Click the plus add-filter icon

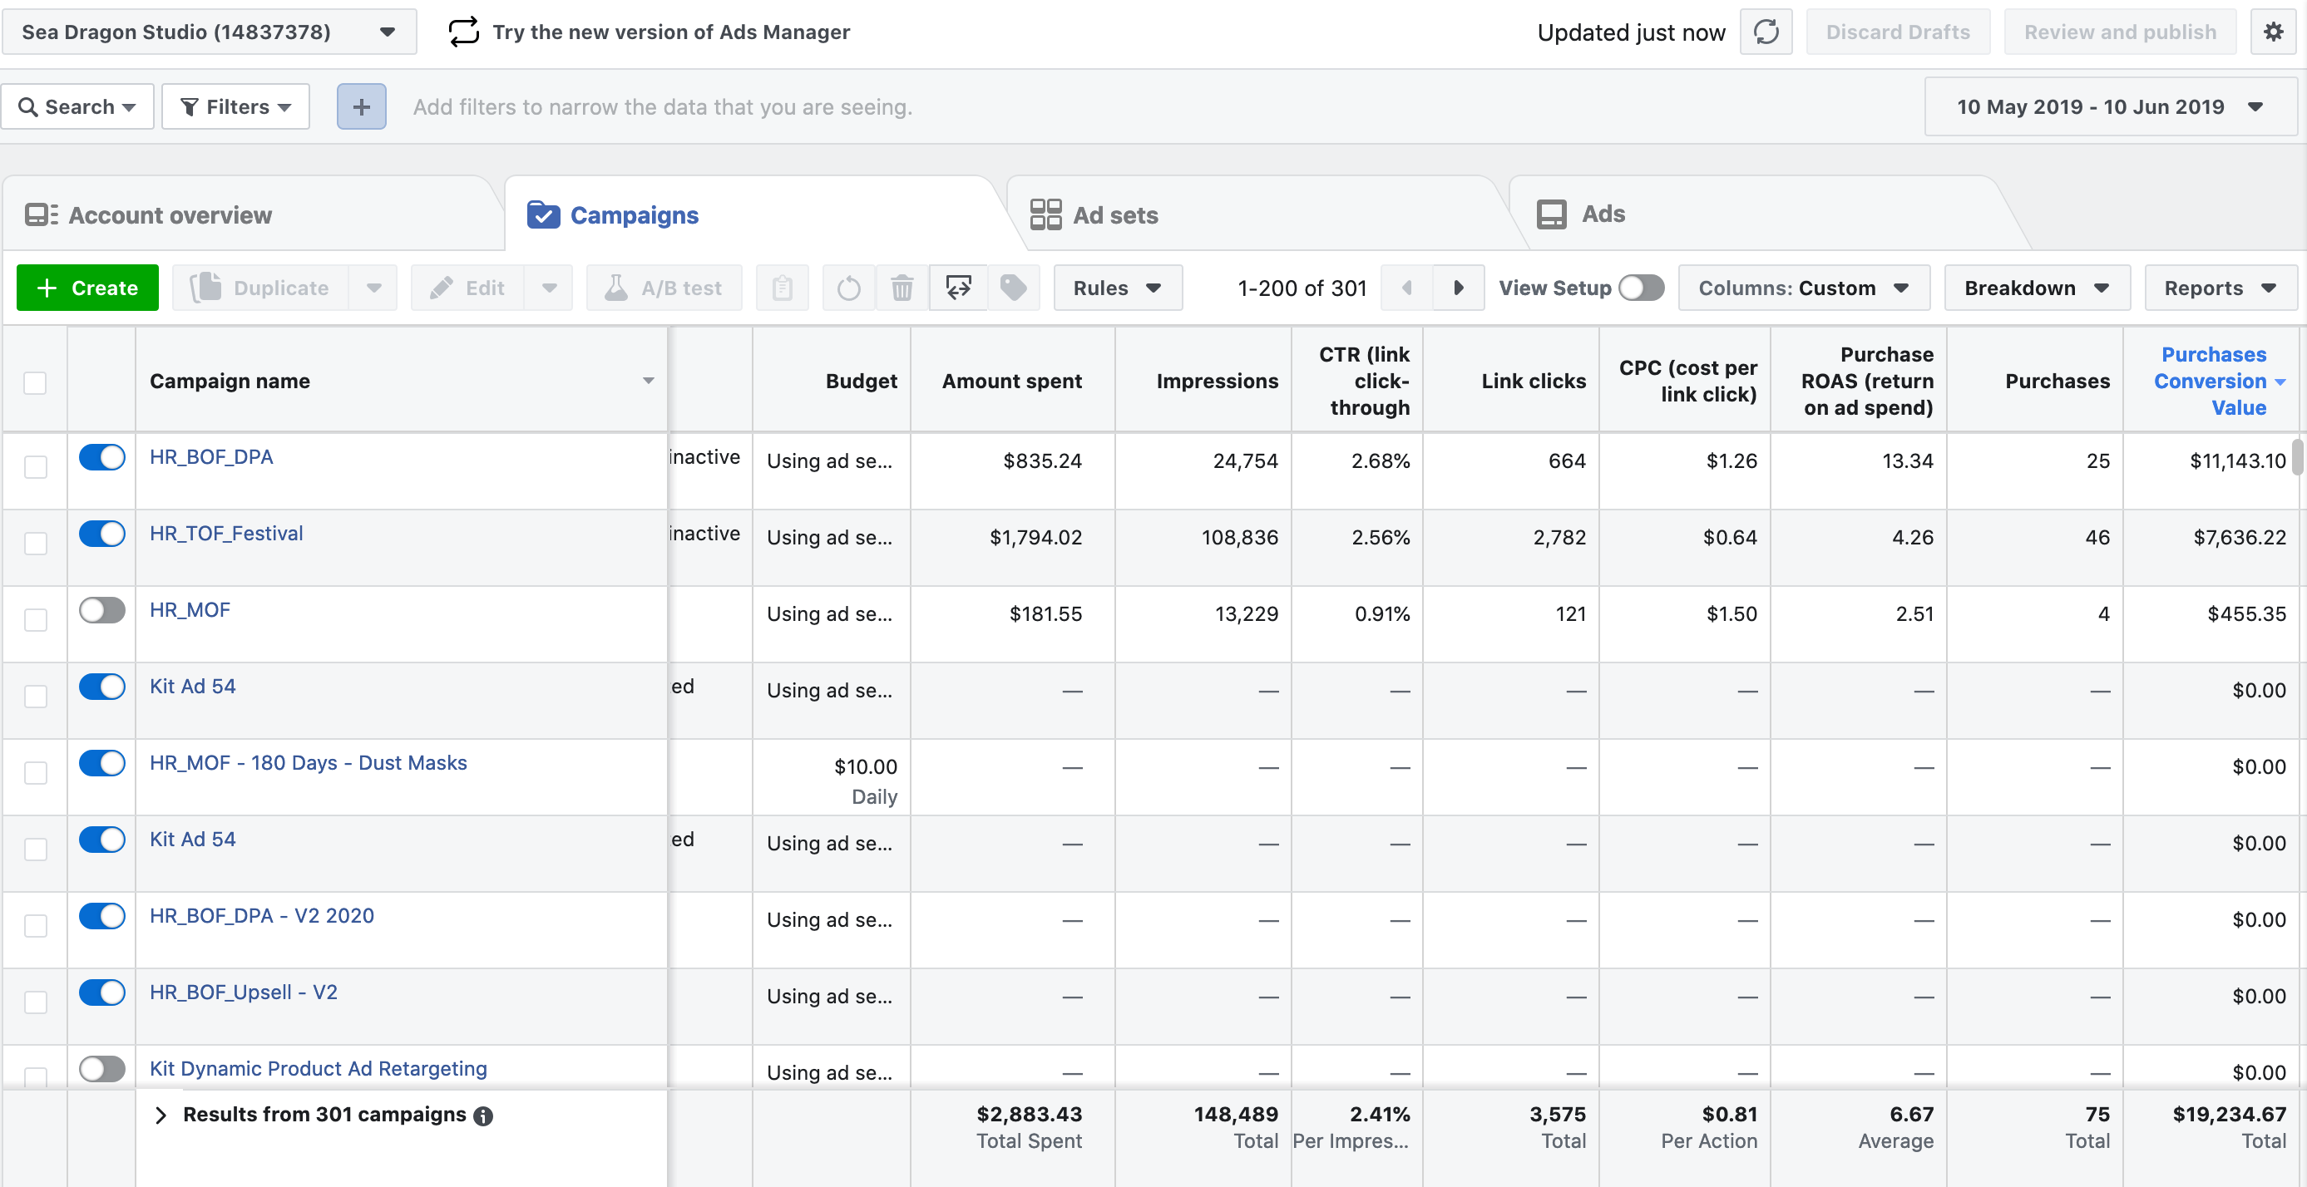tap(361, 107)
